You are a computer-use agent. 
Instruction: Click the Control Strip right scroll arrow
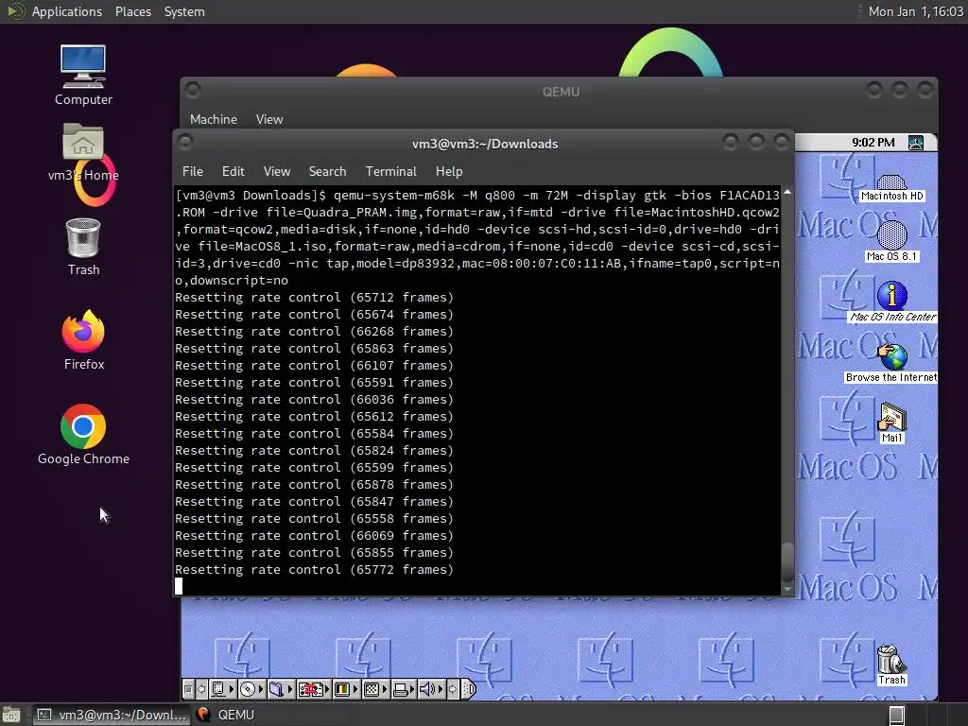(453, 689)
